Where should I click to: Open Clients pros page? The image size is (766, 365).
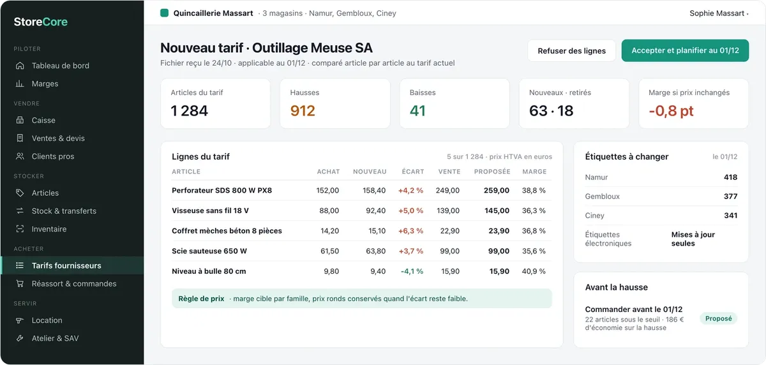(71, 156)
